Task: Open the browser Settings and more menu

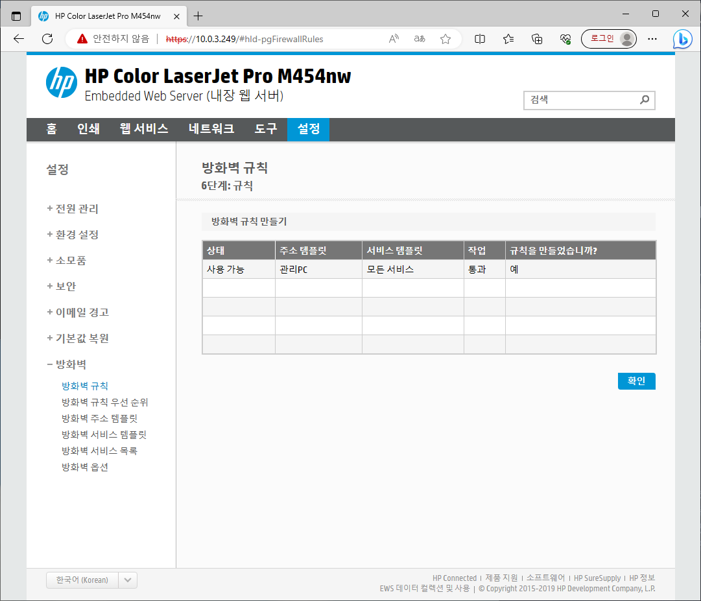Action: tap(652, 39)
